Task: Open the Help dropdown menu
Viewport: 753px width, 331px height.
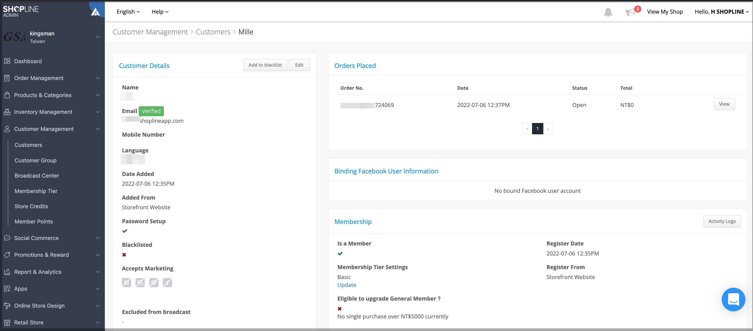Action: click(160, 12)
